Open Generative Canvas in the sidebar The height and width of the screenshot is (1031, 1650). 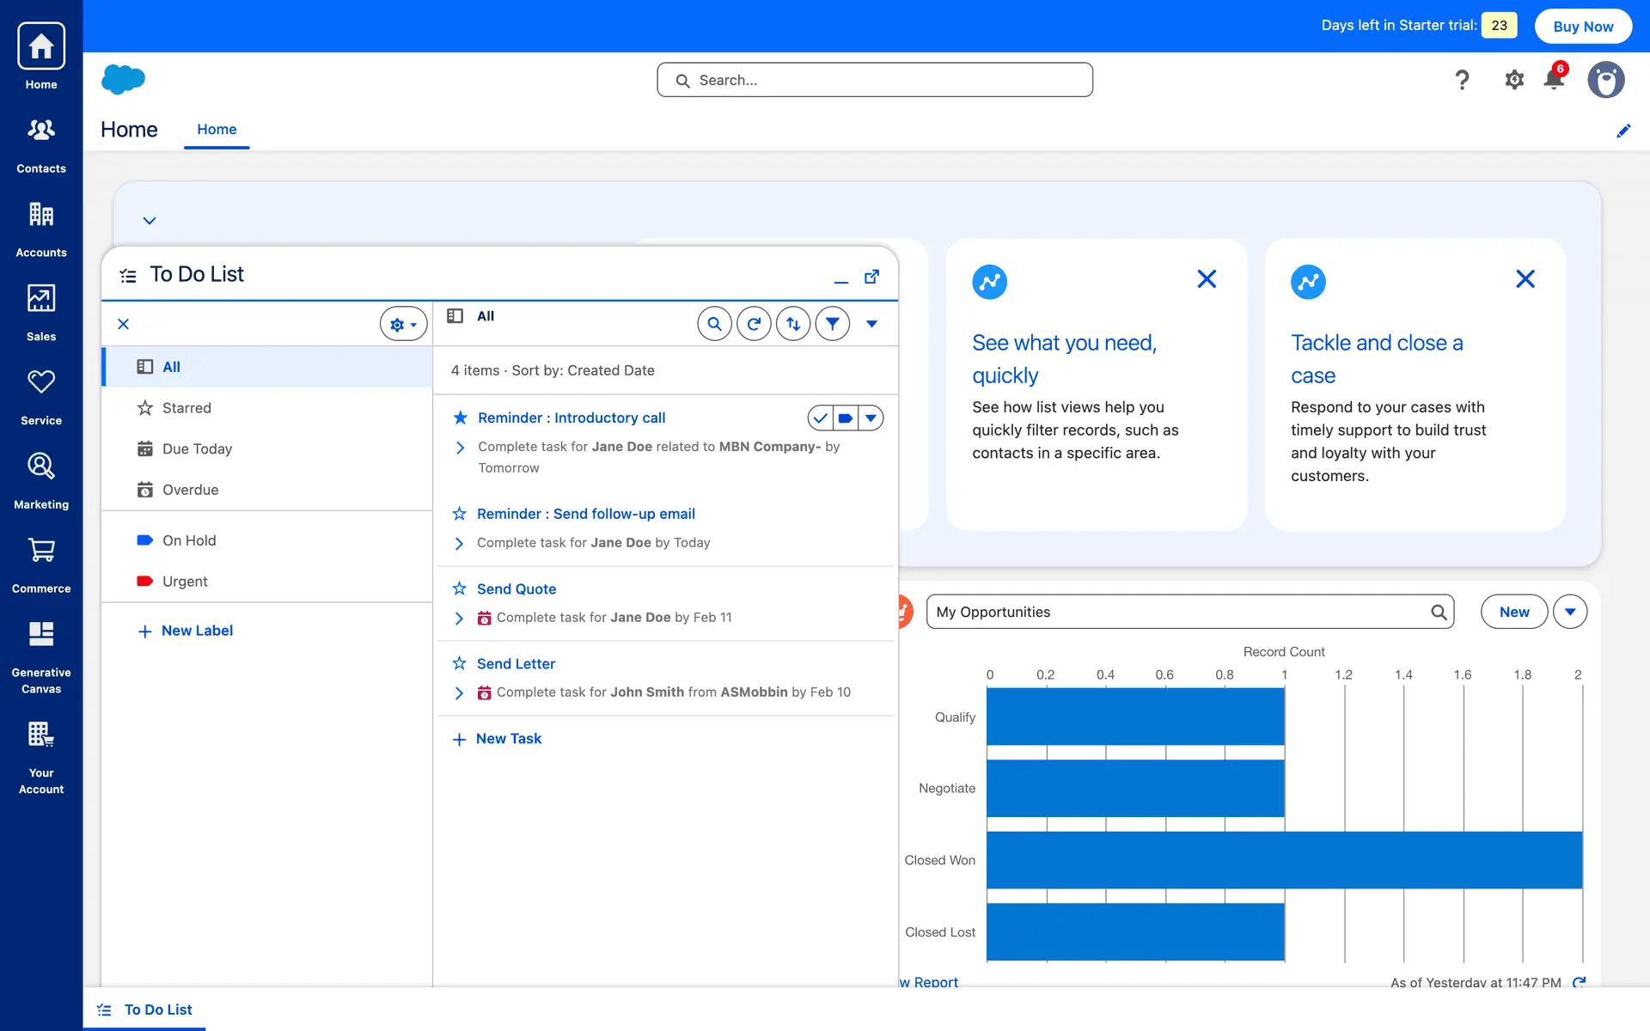coord(41,656)
